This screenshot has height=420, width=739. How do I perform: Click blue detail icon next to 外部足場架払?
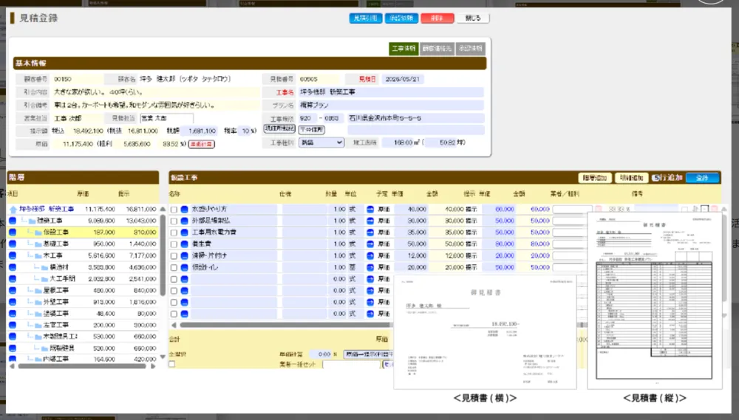184,221
